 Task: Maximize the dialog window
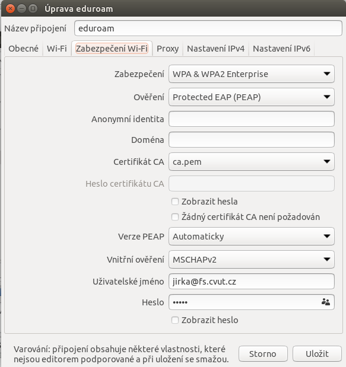[x=33, y=9]
